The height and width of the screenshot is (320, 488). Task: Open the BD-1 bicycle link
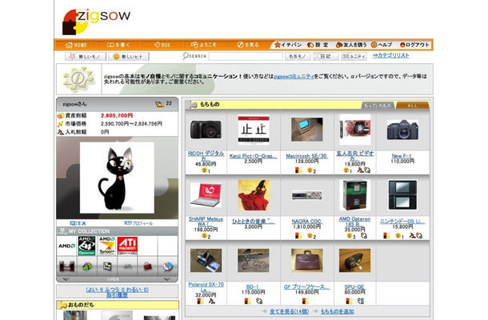(x=253, y=286)
